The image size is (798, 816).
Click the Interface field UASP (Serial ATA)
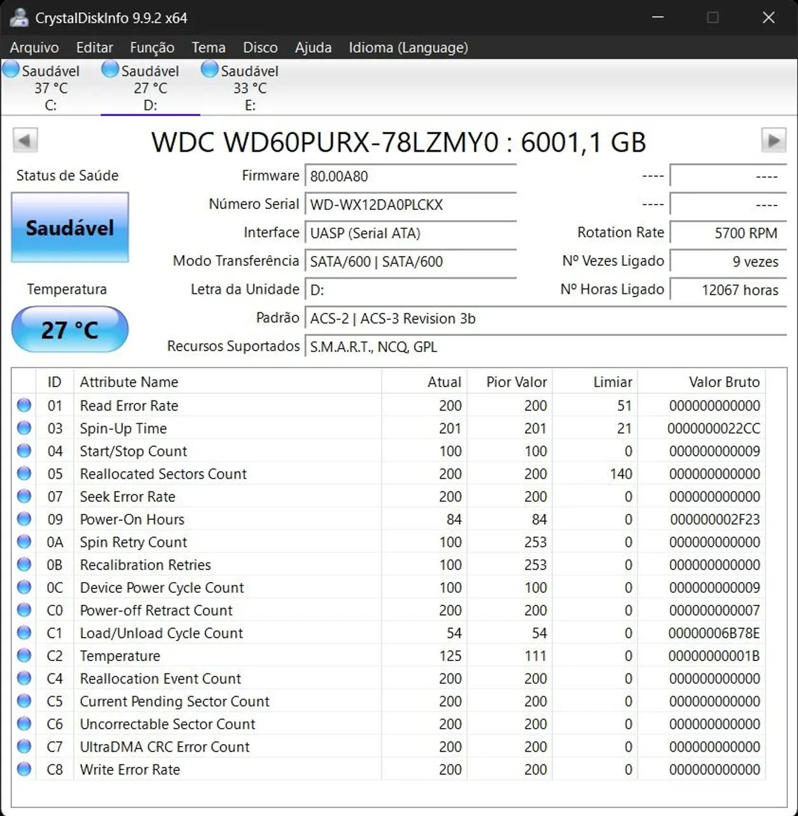410,233
